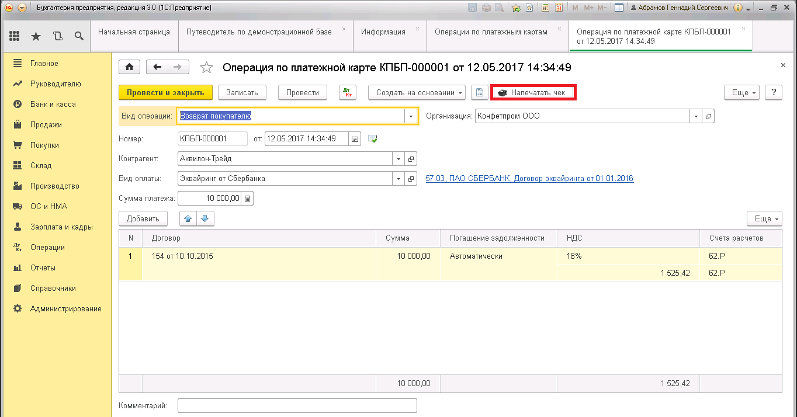Screen dimensions: 797x417
Task: Open the Договор эквайринга 57.03 link
Action: [529, 179]
